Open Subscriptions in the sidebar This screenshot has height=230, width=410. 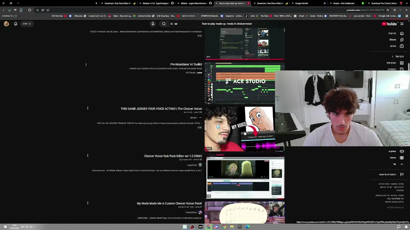[x=397, y=46]
